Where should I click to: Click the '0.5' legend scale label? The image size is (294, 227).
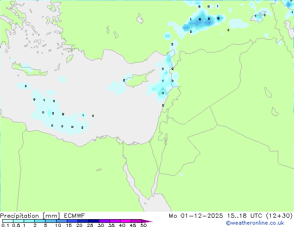tap(16, 225)
